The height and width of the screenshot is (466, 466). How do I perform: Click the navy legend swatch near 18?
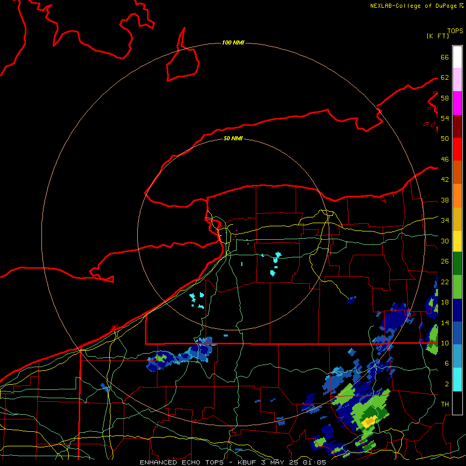[457, 310]
